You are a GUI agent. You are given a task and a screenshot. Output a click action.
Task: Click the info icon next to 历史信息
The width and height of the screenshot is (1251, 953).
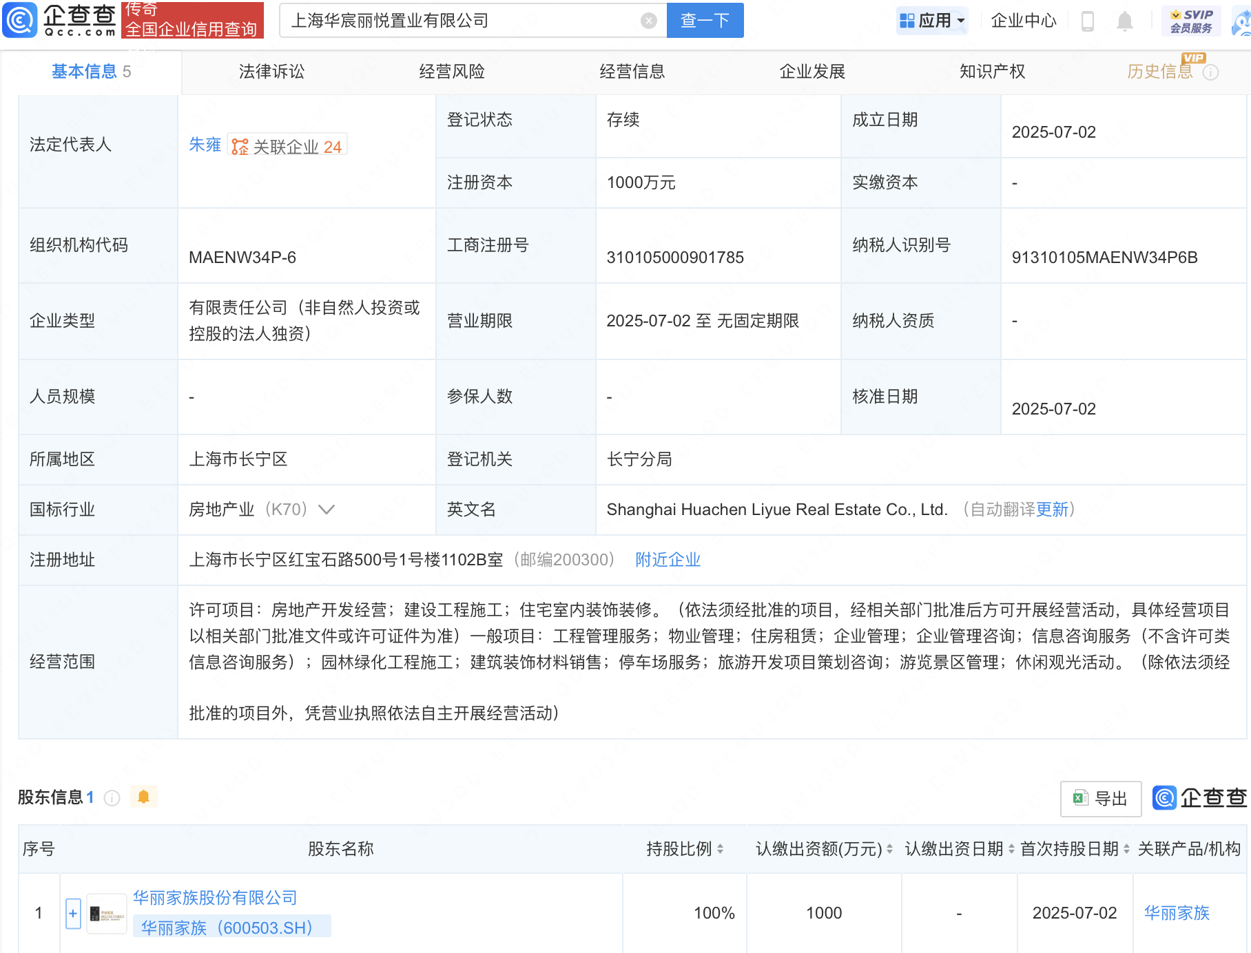click(x=1211, y=72)
